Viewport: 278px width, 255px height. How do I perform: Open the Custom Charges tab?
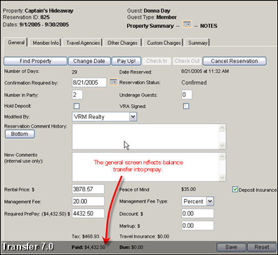click(x=164, y=43)
